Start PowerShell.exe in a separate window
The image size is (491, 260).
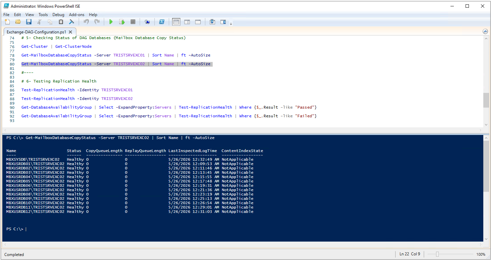(x=161, y=22)
